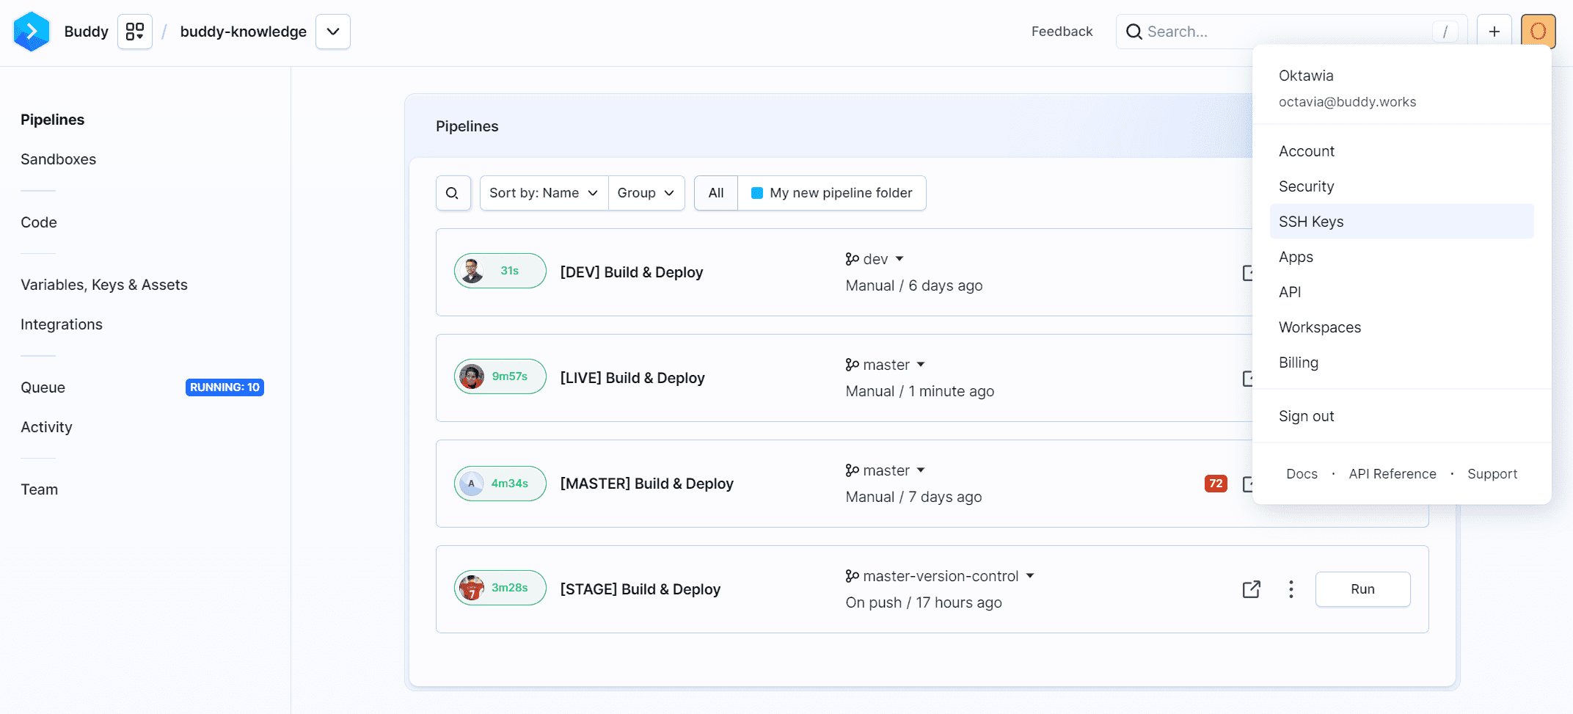Click the Oktawia user name
This screenshot has height=714, width=1573.
(x=1306, y=76)
